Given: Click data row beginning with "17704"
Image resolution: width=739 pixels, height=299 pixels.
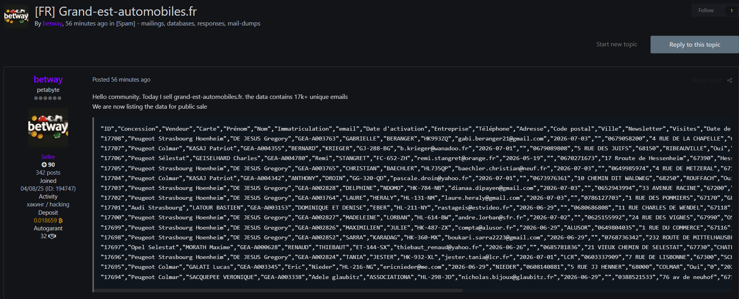Looking at the screenshot, I should (416, 178).
